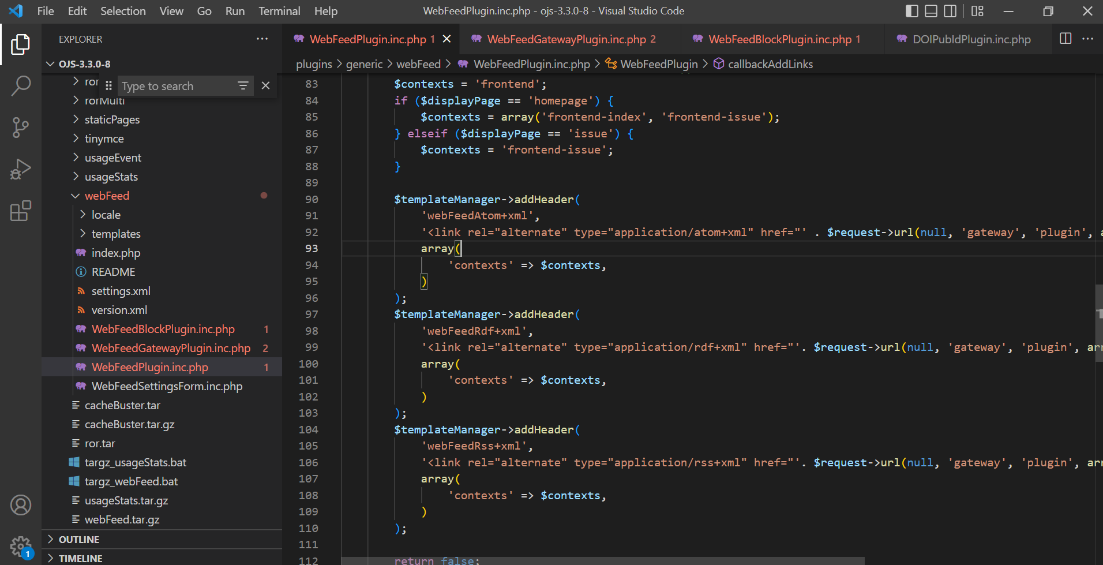
Task: Select WebFeedGatewayPlugin.inc.php in file tree
Action: click(162, 348)
